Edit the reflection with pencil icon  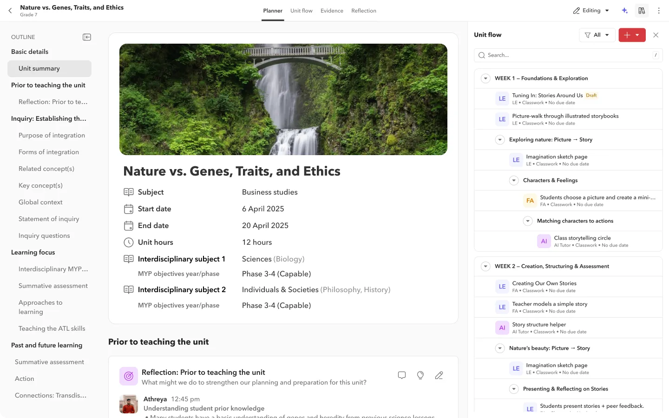439,375
